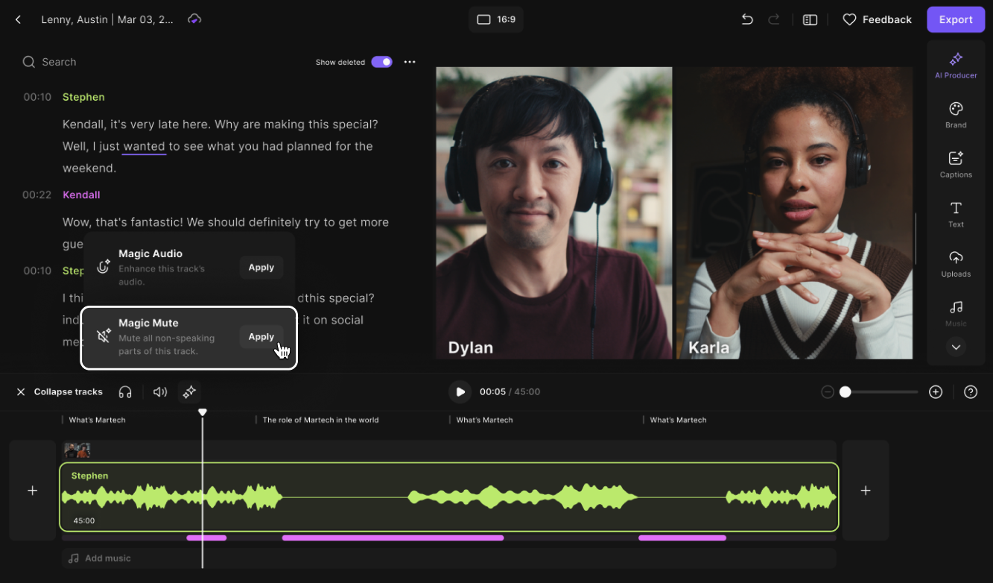Expand more sidebar tools with chevron

pyautogui.click(x=956, y=347)
